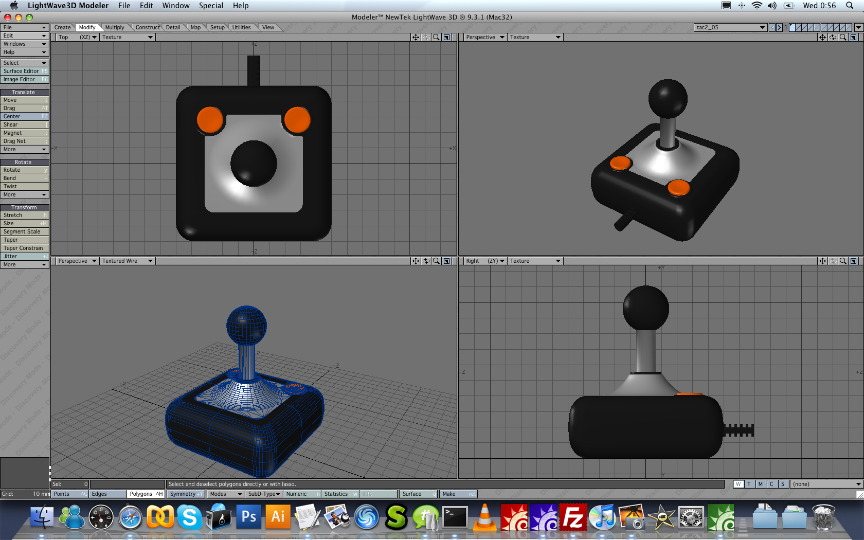Image resolution: width=864 pixels, height=540 pixels.
Task: Maximize the Right (ZY) viewport with its corner icon
Action: point(853,261)
